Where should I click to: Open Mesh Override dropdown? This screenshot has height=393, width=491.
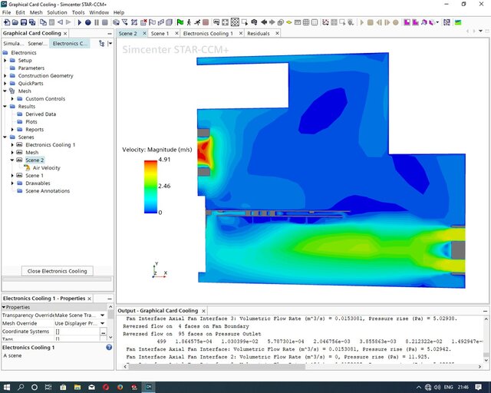coord(102,323)
